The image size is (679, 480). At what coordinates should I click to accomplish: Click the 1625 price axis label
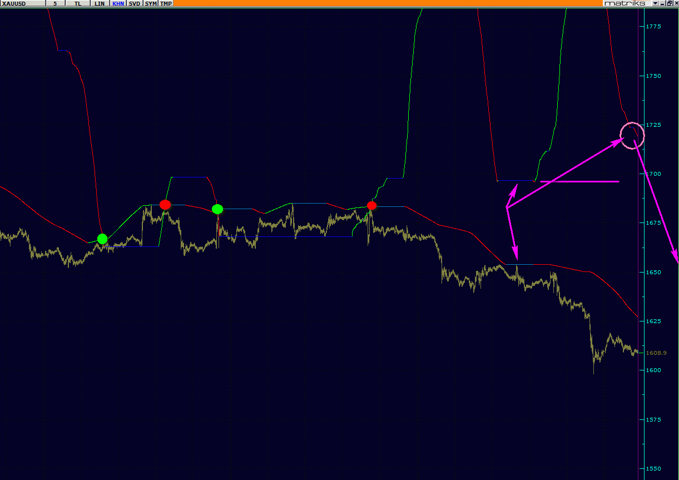[x=653, y=321]
